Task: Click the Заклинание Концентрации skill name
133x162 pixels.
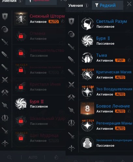Action: tap(114, 140)
